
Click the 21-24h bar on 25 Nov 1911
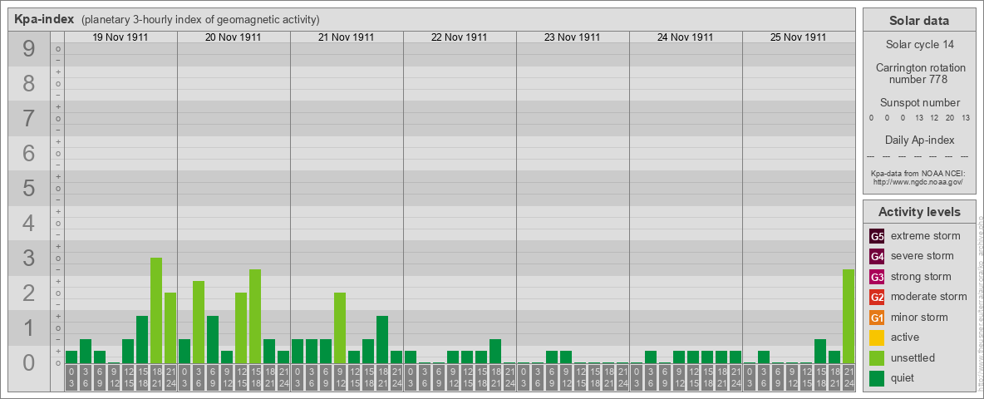(849, 316)
